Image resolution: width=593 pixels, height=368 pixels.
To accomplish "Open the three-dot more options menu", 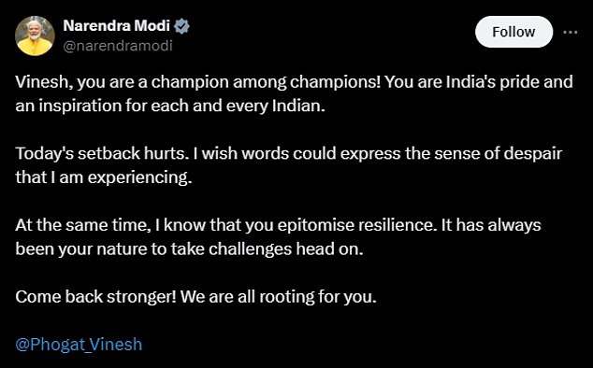I will (x=571, y=32).
